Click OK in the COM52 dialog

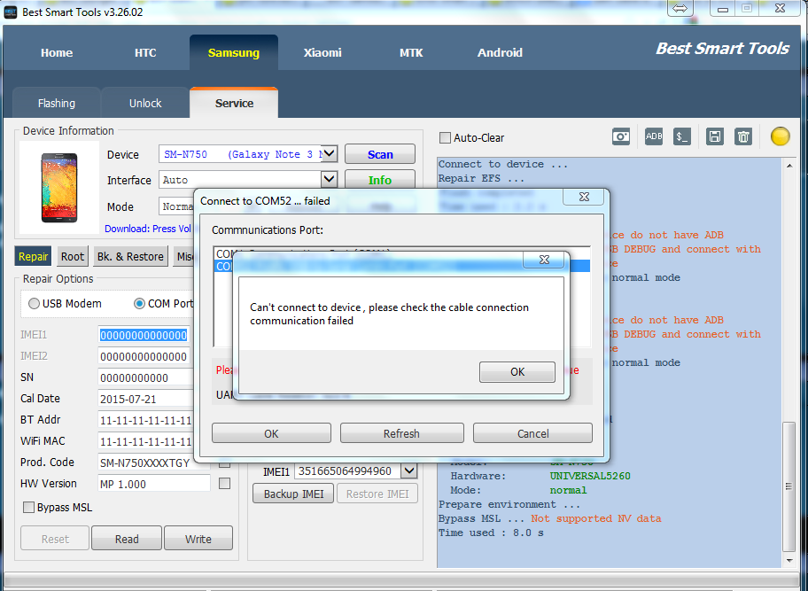coord(272,433)
